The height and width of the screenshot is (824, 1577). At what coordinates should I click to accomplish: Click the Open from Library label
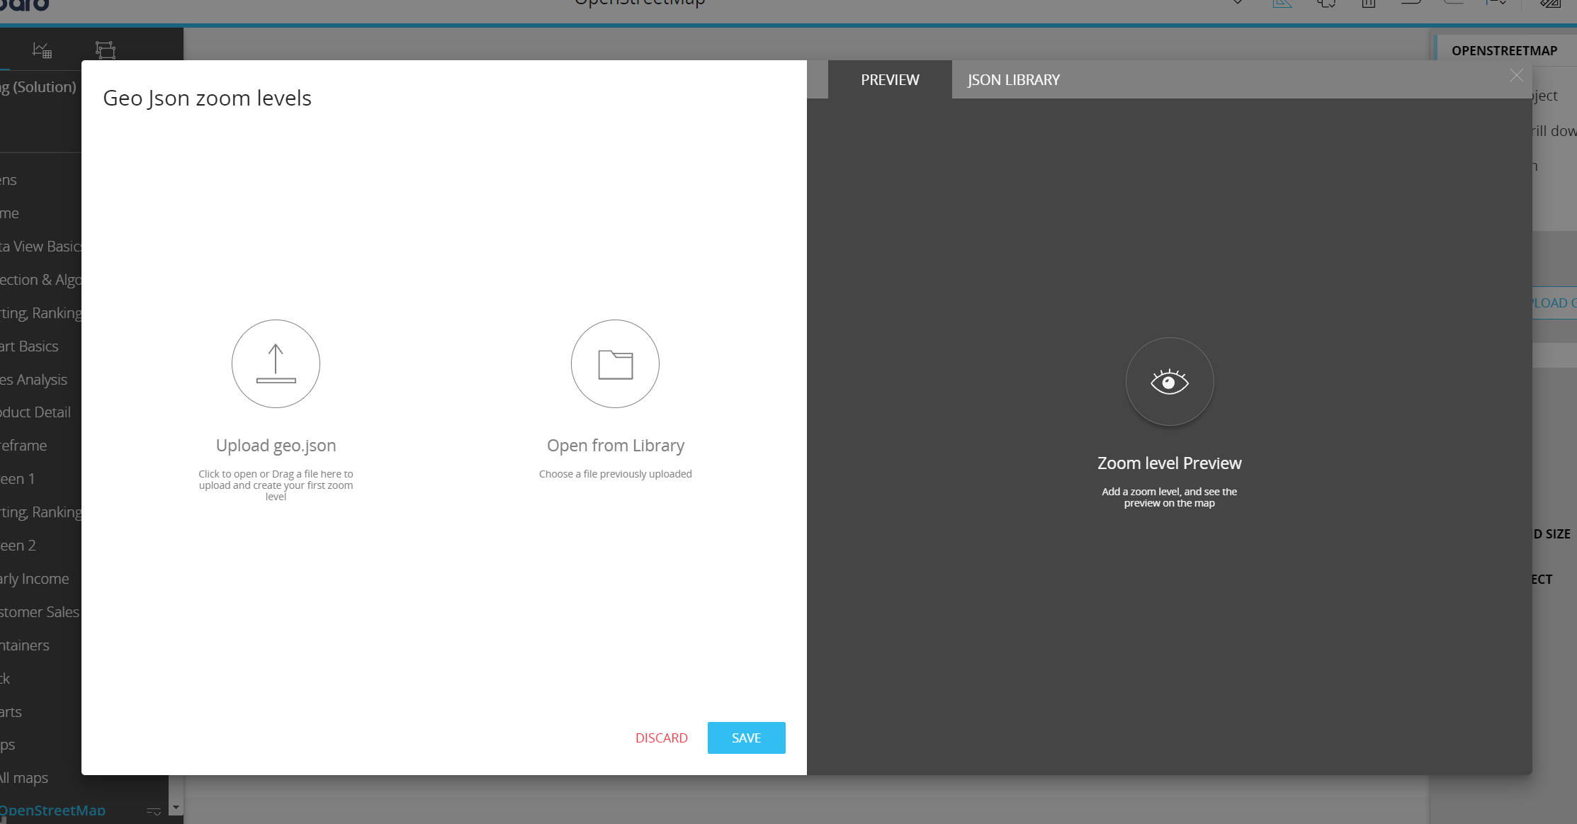pos(615,446)
